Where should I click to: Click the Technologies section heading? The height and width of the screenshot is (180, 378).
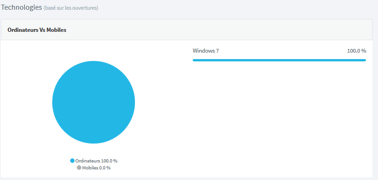21,7
